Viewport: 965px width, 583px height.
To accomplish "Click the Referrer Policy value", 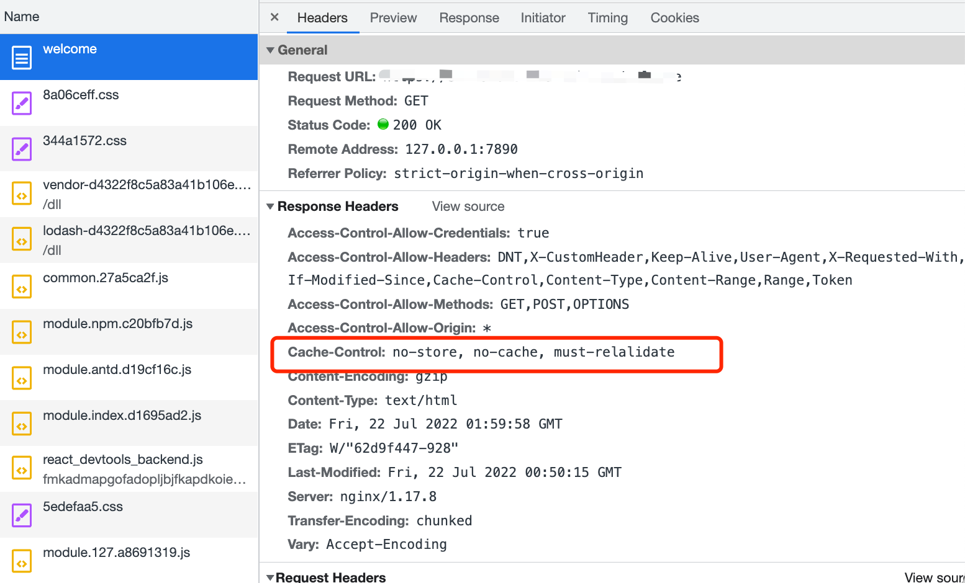I will click(x=519, y=174).
